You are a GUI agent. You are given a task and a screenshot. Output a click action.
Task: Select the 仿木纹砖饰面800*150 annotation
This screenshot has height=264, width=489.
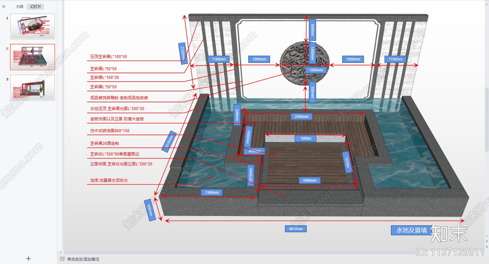tap(110, 131)
